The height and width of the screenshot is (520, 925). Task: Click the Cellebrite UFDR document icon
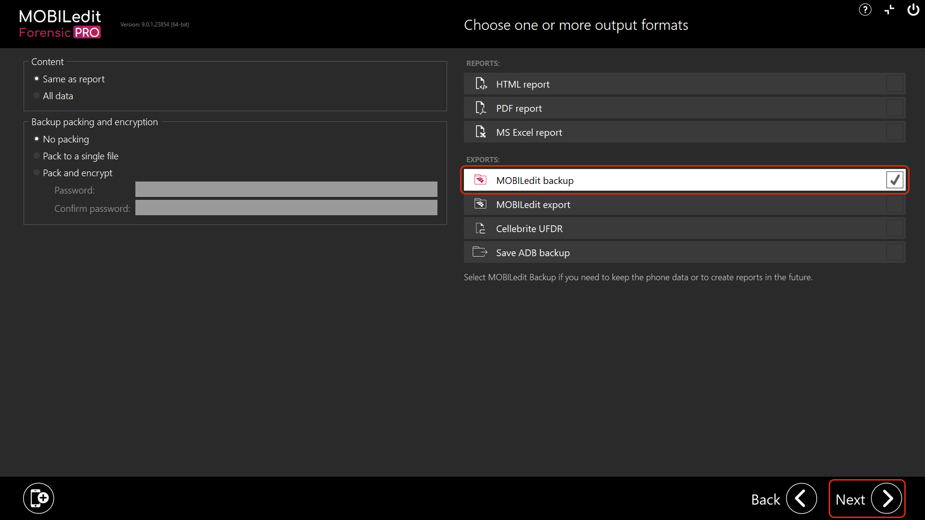pyautogui.click(x=480, y=228)
